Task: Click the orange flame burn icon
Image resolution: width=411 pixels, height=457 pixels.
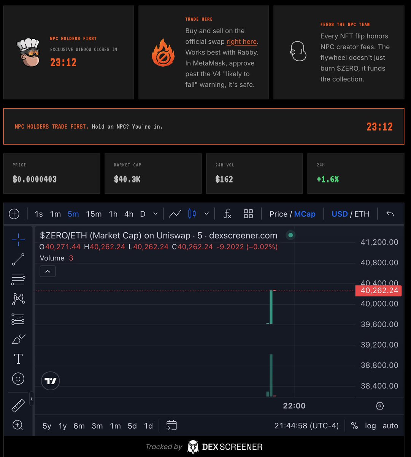Action: (x=163, y=53)
